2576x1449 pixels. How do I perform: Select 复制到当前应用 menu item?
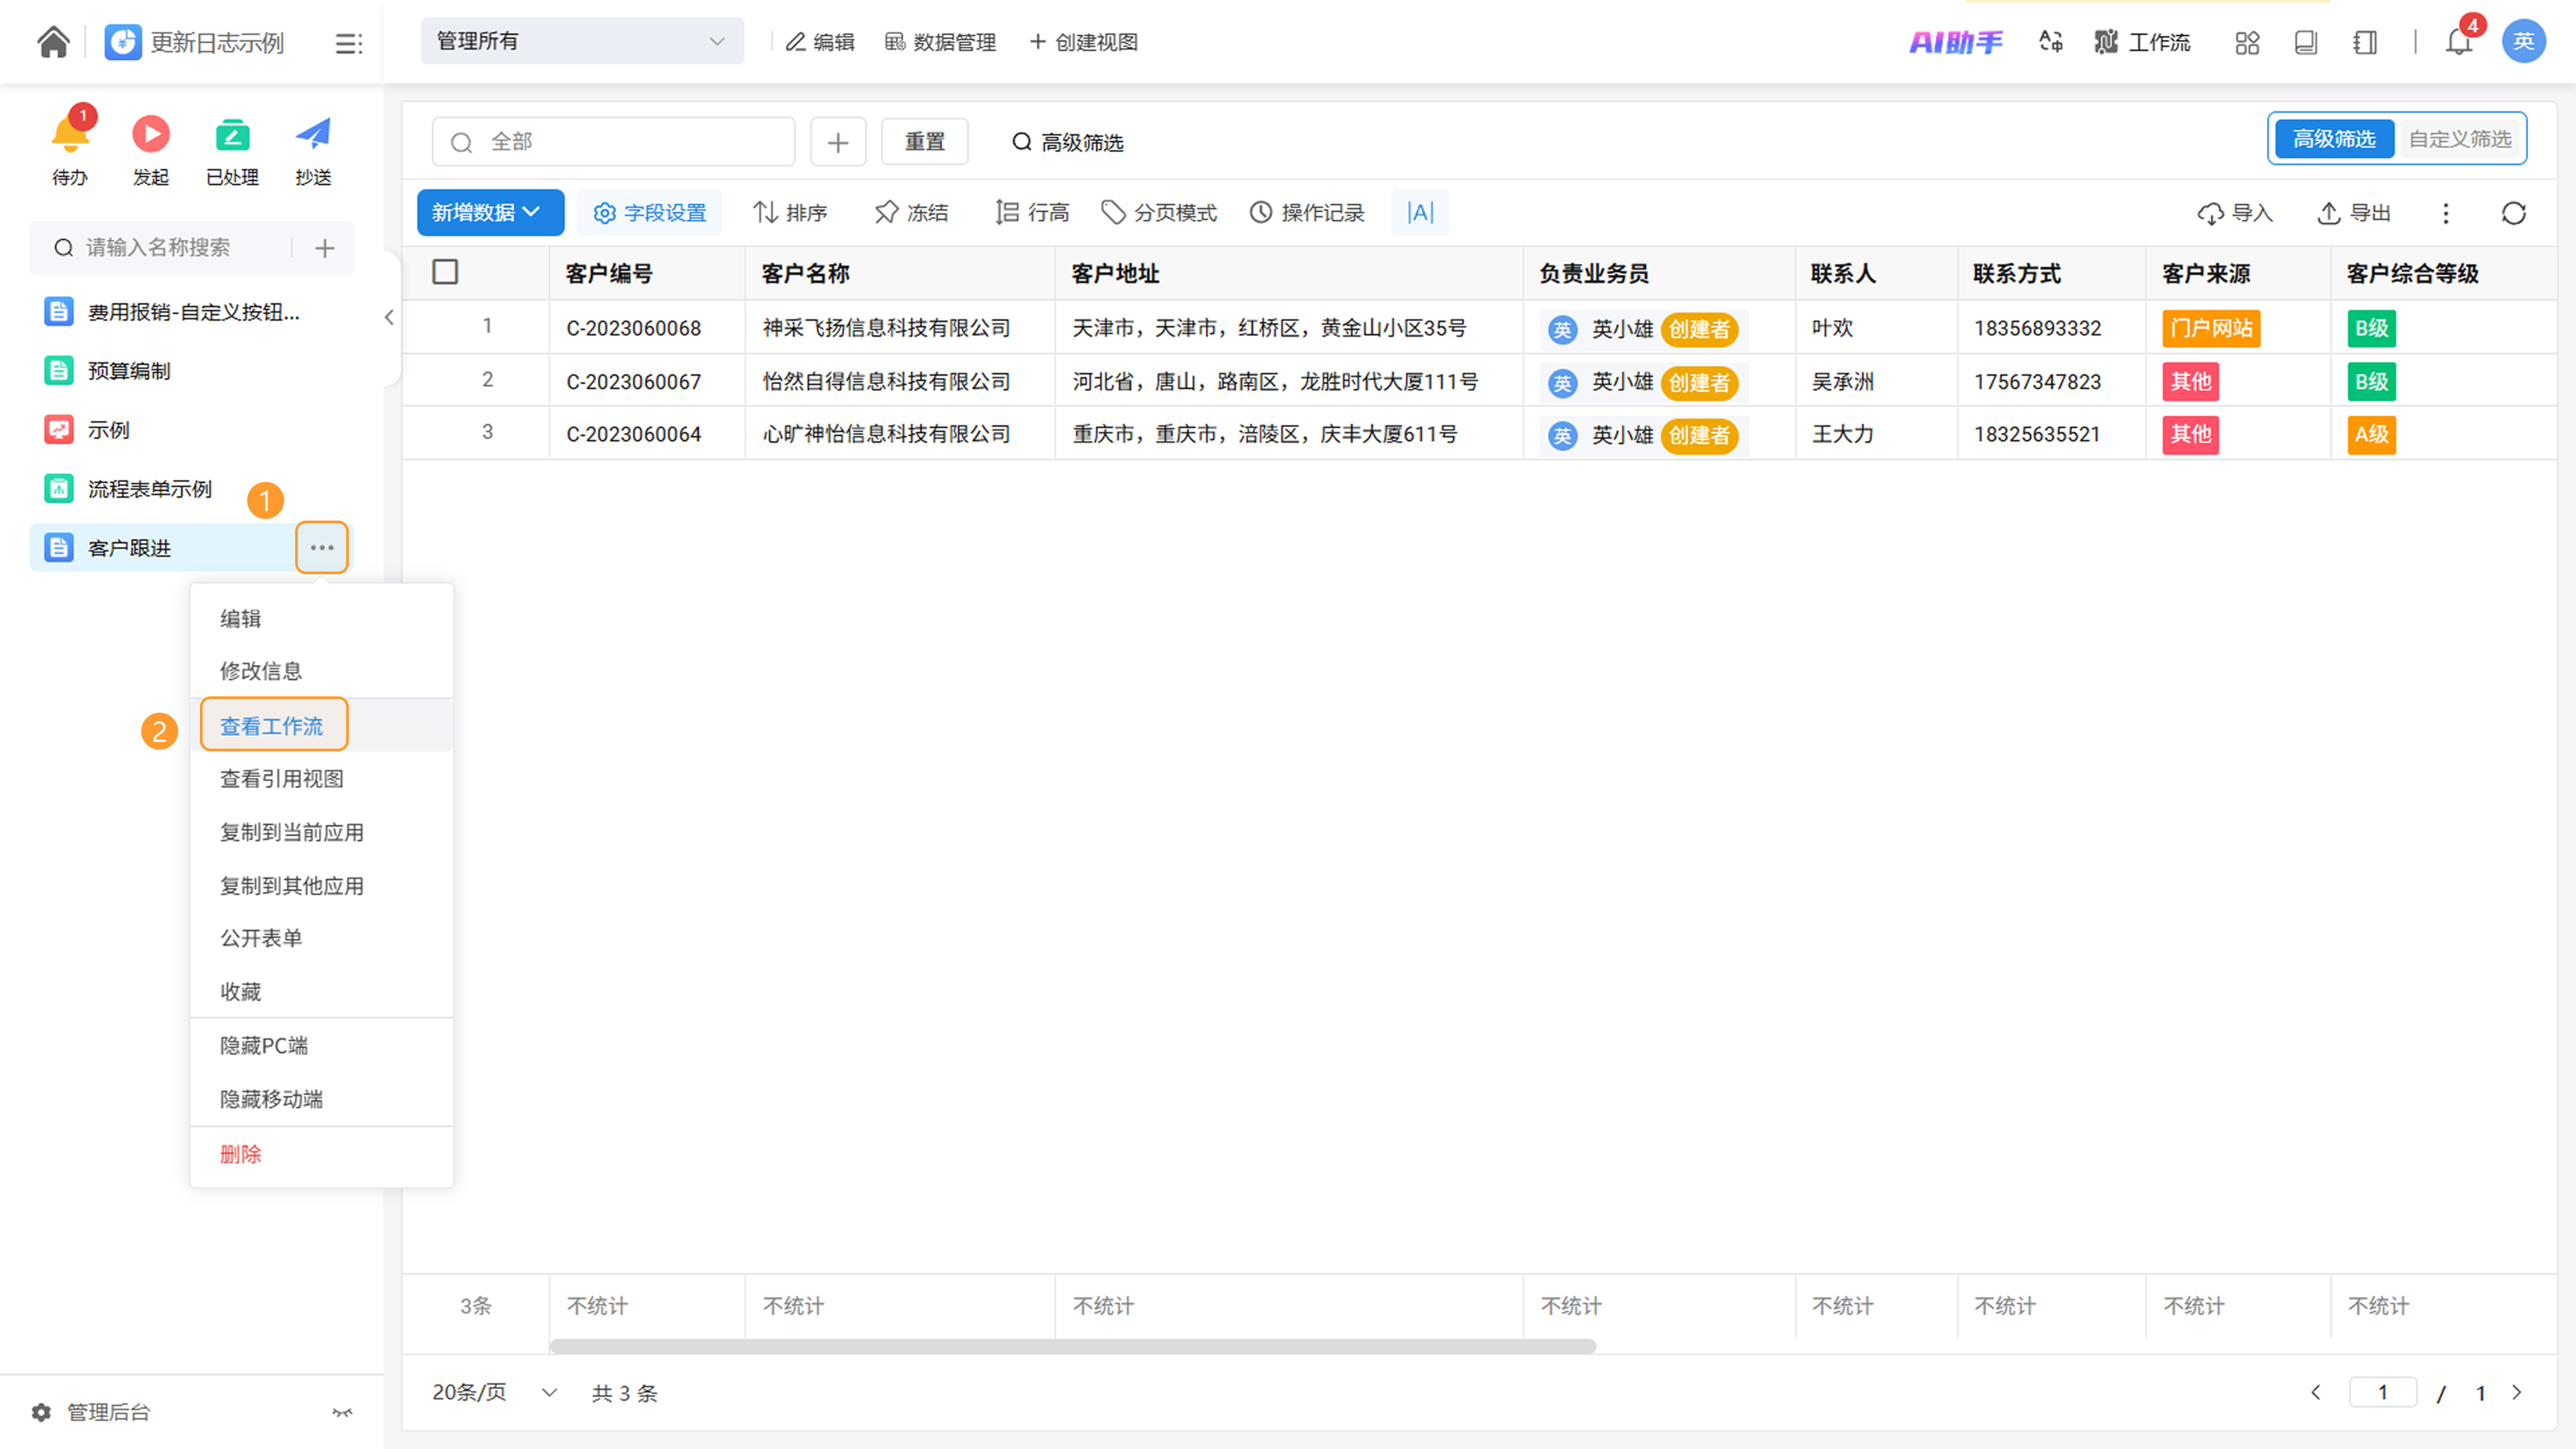(322, 833)
